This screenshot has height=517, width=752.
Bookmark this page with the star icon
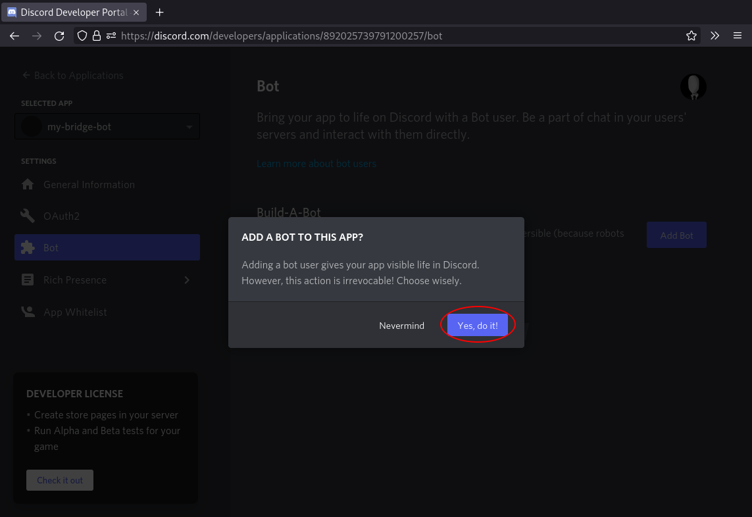tap(691, 36)
